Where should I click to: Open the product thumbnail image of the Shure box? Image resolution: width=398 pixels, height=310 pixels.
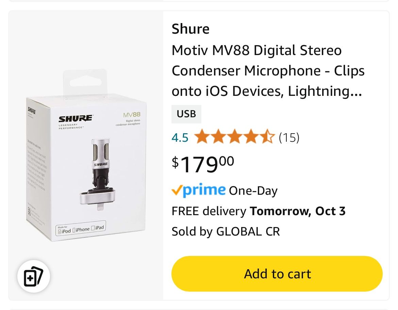click(x=86, y=155)
